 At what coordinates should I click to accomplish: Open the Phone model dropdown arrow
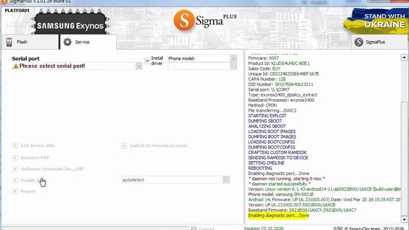233,59
